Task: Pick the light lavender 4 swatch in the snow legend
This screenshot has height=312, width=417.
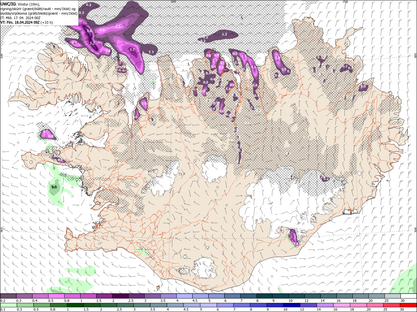Action: [x=184, y=296]
